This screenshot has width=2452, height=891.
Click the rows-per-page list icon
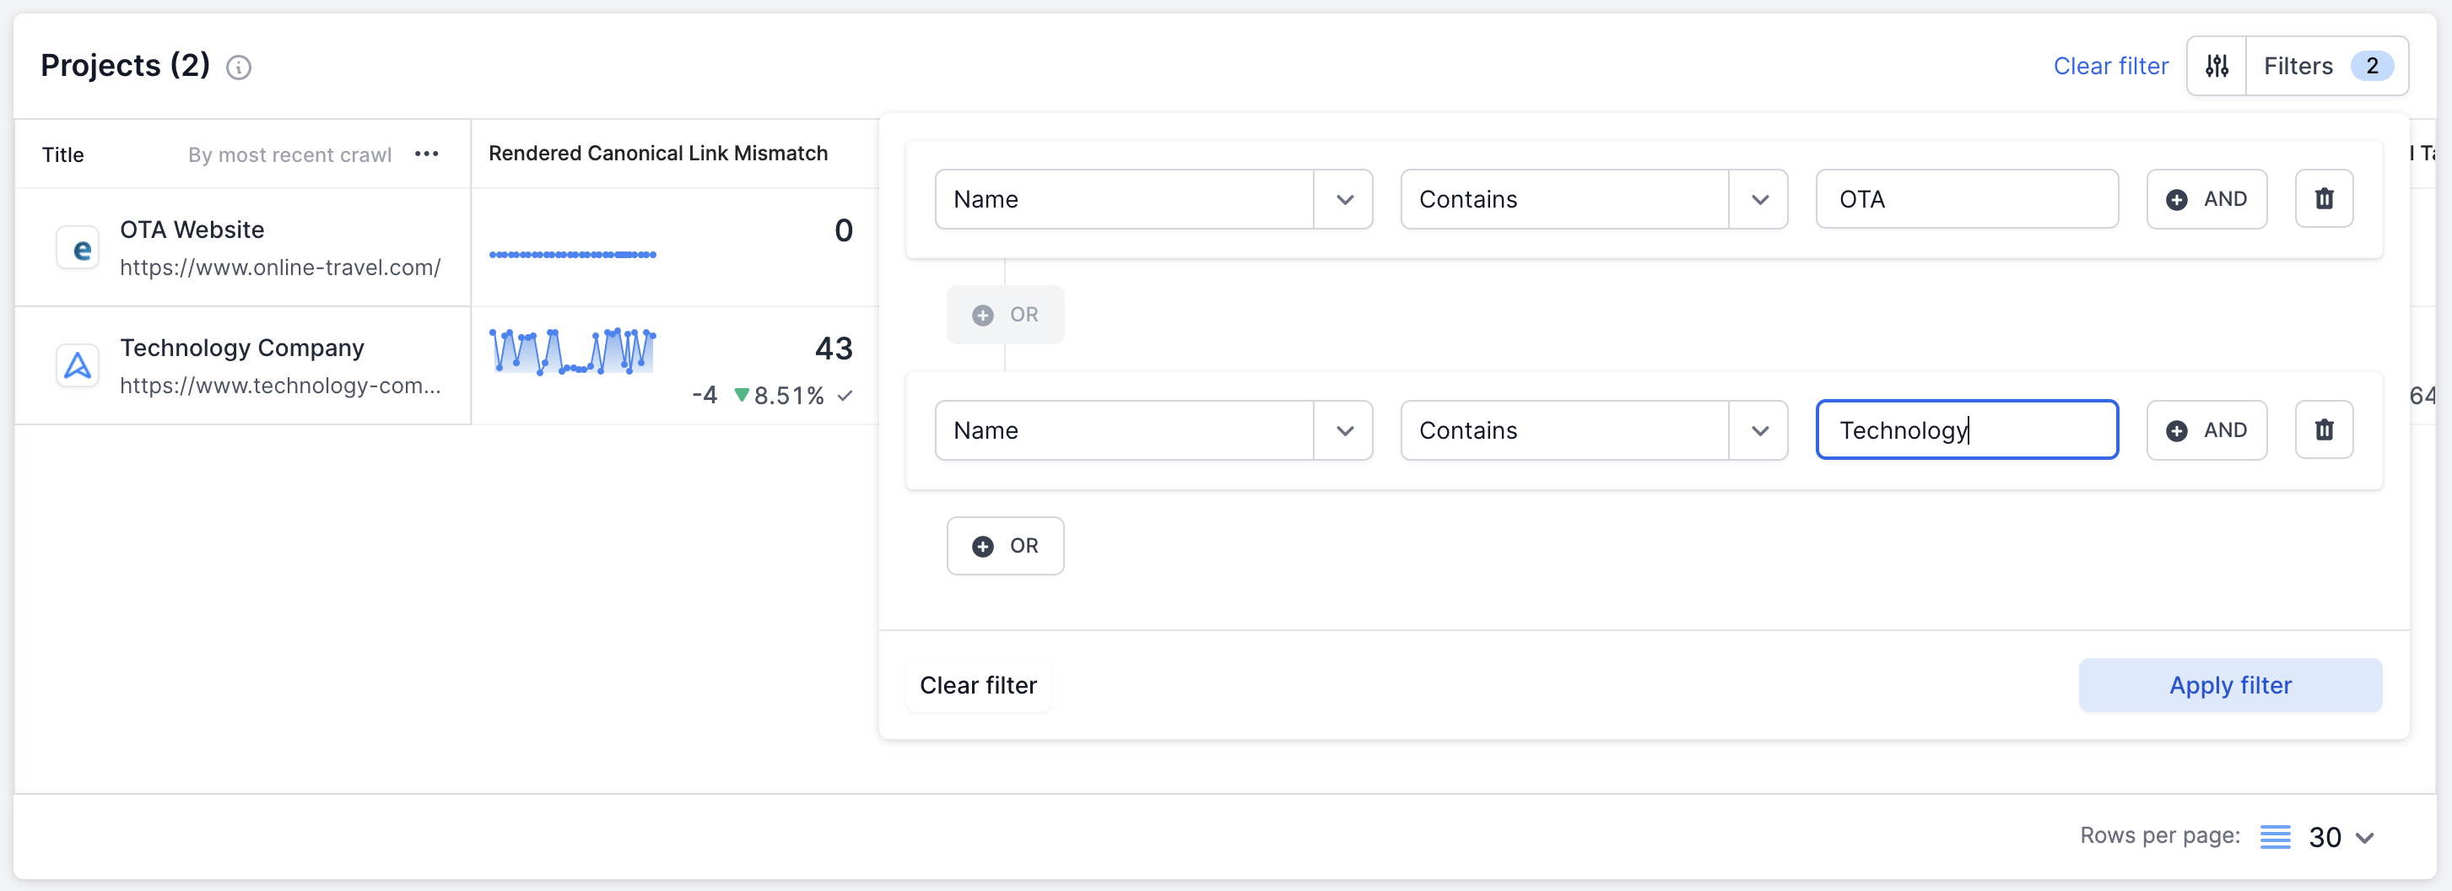click(2276, 837)
